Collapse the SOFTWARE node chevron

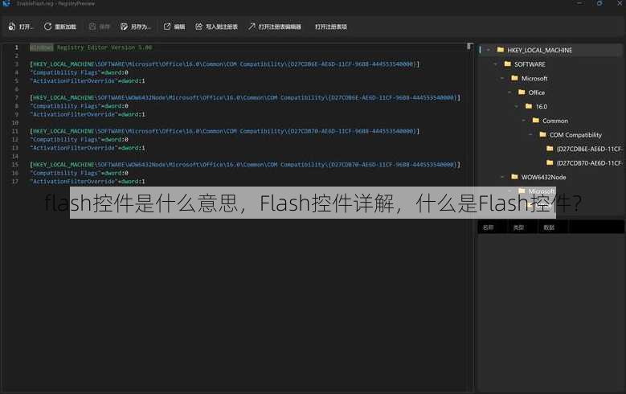[496, 64]
